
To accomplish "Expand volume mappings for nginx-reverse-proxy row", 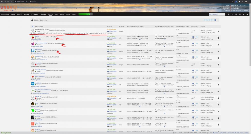I will point(164,46).
